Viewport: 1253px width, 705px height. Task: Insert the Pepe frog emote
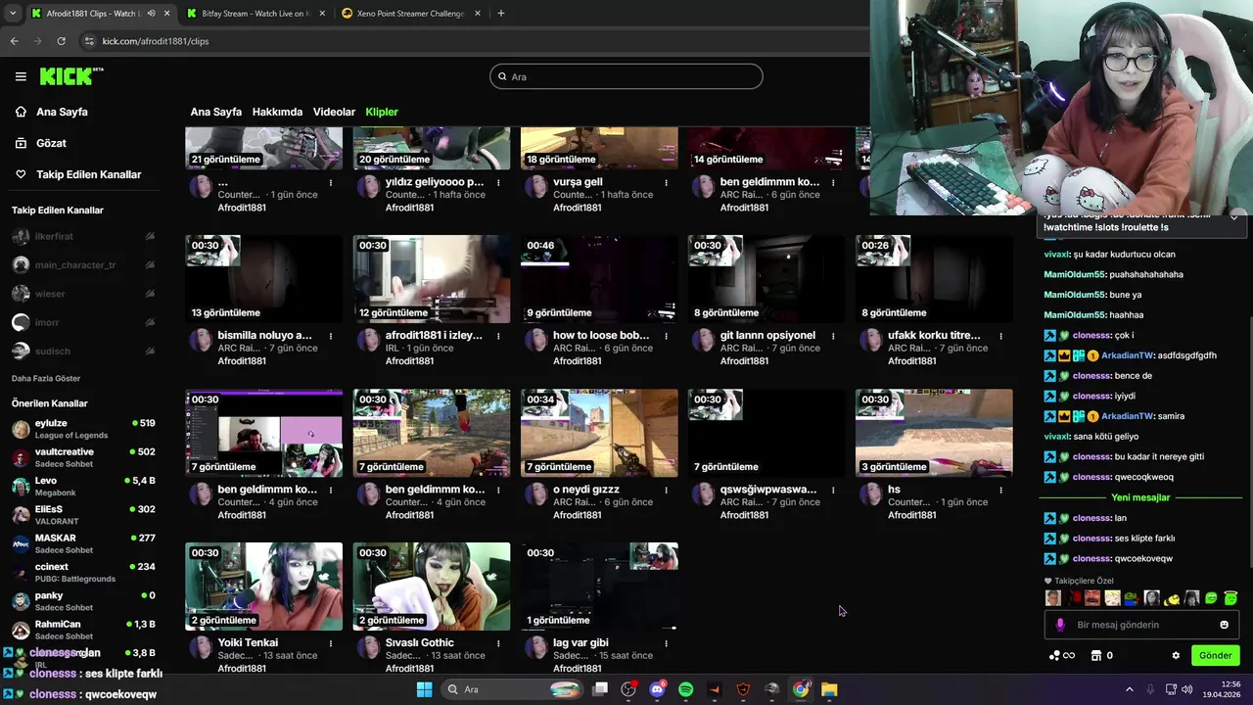(x=1132, y=598)
